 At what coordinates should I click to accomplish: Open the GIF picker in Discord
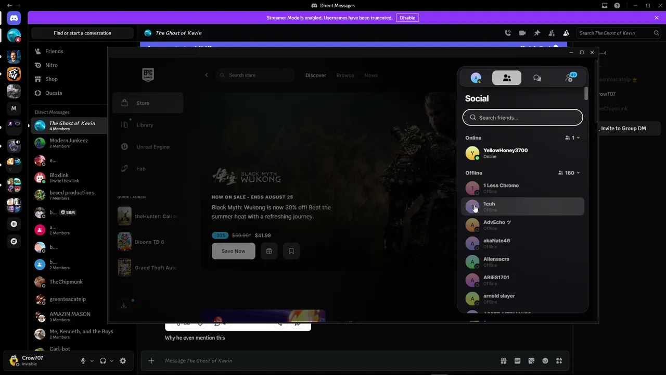518,361
